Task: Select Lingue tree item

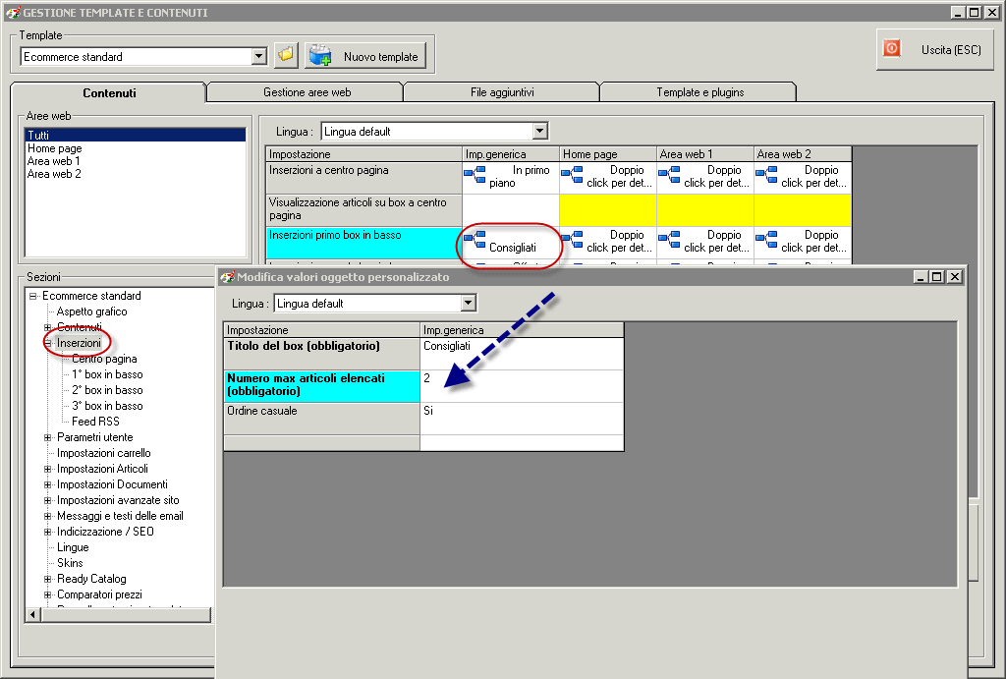Action: pos(73,547)
